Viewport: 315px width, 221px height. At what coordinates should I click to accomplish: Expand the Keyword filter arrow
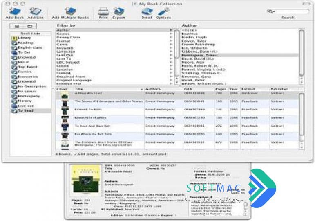(x=171, y=48)
